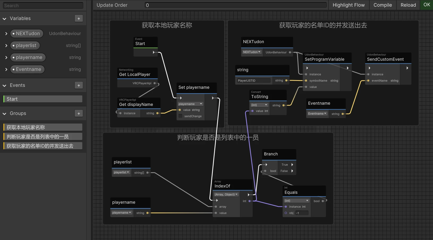
Task: Click IndexOf value input port
Action: click(x=216, y=213)
